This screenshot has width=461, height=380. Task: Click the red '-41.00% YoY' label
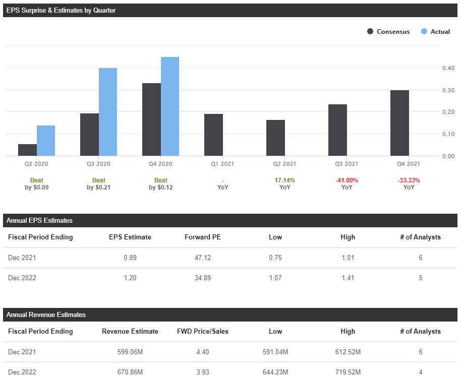coord(347,183)
